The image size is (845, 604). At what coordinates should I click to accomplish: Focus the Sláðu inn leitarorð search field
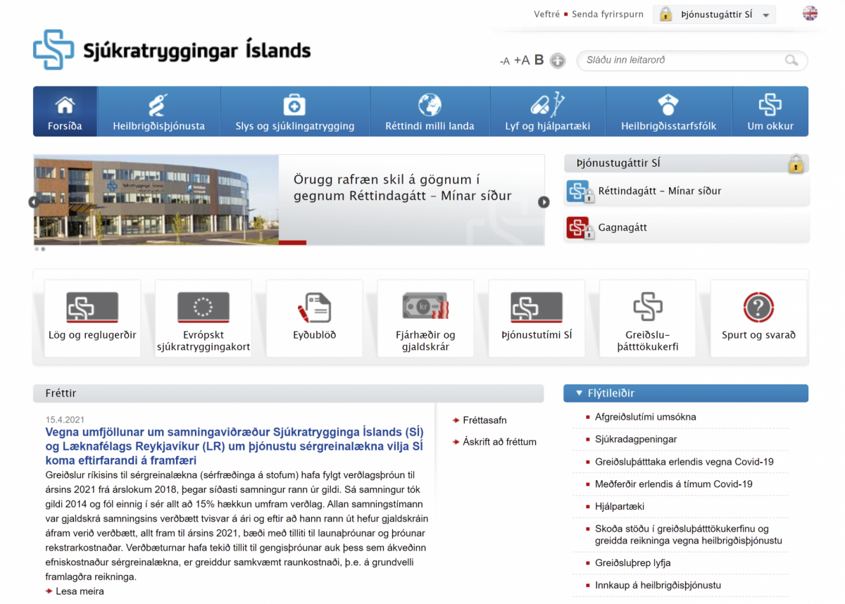coord(691,61)
